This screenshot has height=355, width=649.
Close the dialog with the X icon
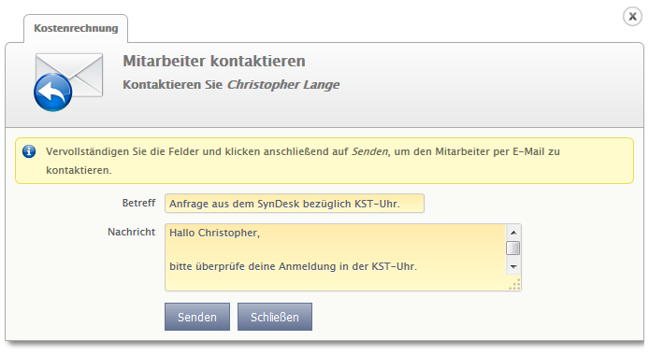click(x=632, y=17)
